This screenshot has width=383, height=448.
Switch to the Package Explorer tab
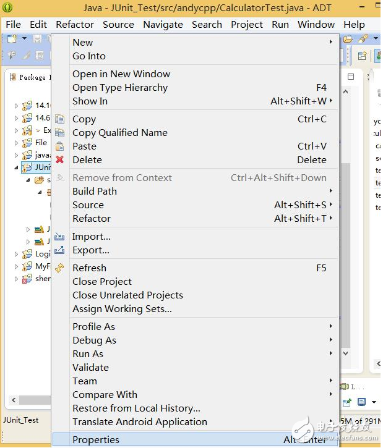(28, 77)
